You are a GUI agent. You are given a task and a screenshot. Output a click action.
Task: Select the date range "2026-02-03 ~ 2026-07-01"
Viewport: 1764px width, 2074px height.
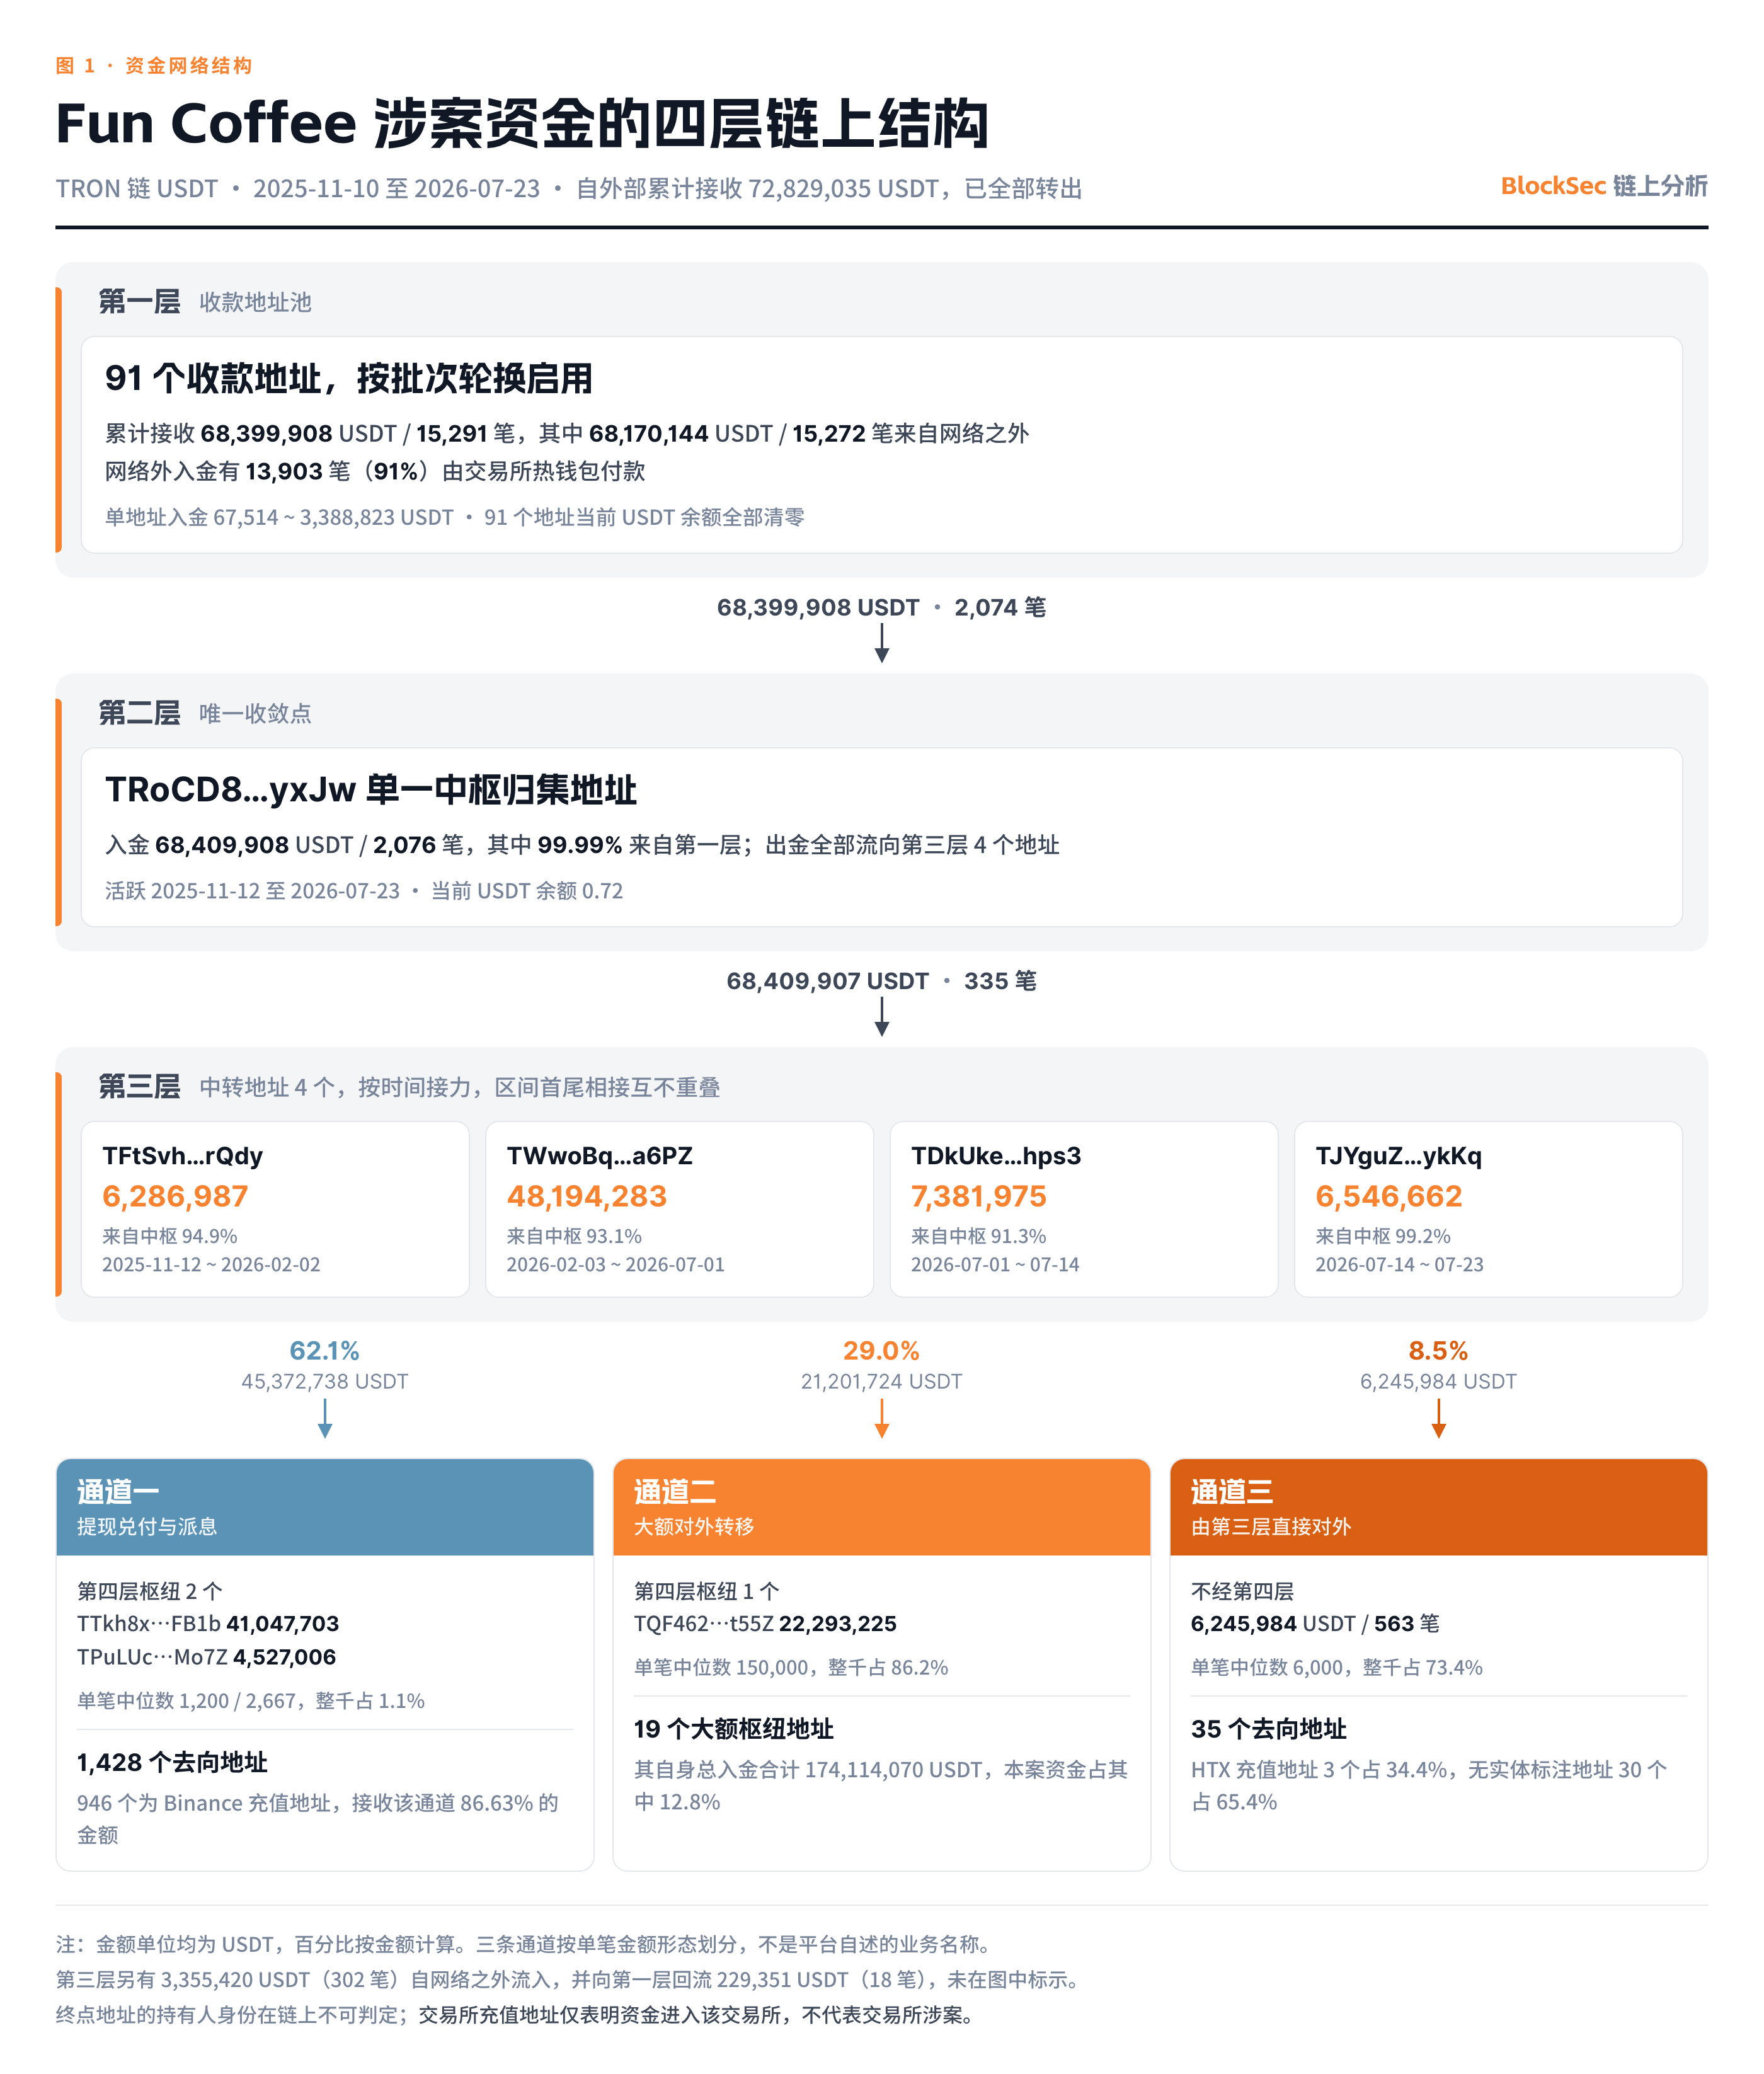point(615,1264)
